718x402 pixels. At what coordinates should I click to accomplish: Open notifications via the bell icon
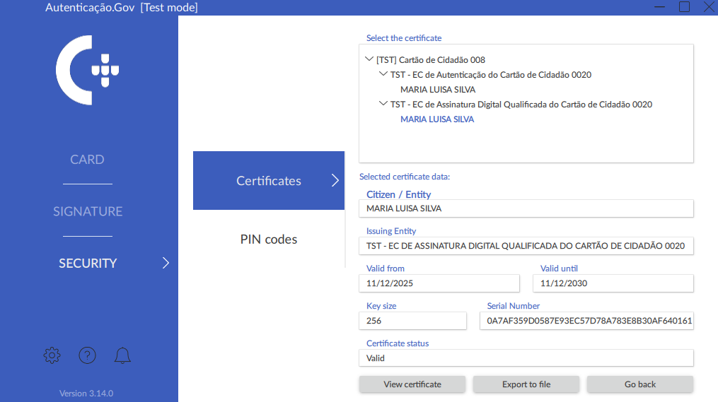click(122, 355)
